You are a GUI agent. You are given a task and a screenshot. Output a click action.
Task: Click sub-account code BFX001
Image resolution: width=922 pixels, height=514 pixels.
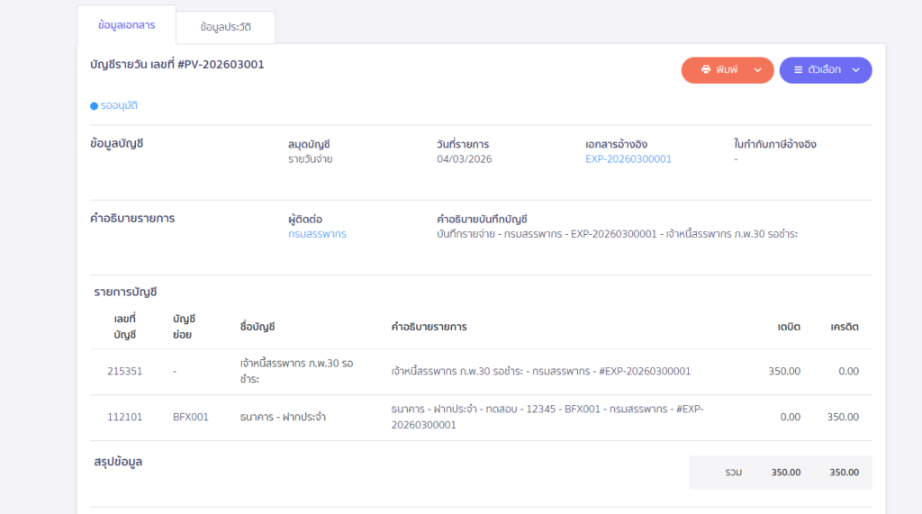[190, 417]
